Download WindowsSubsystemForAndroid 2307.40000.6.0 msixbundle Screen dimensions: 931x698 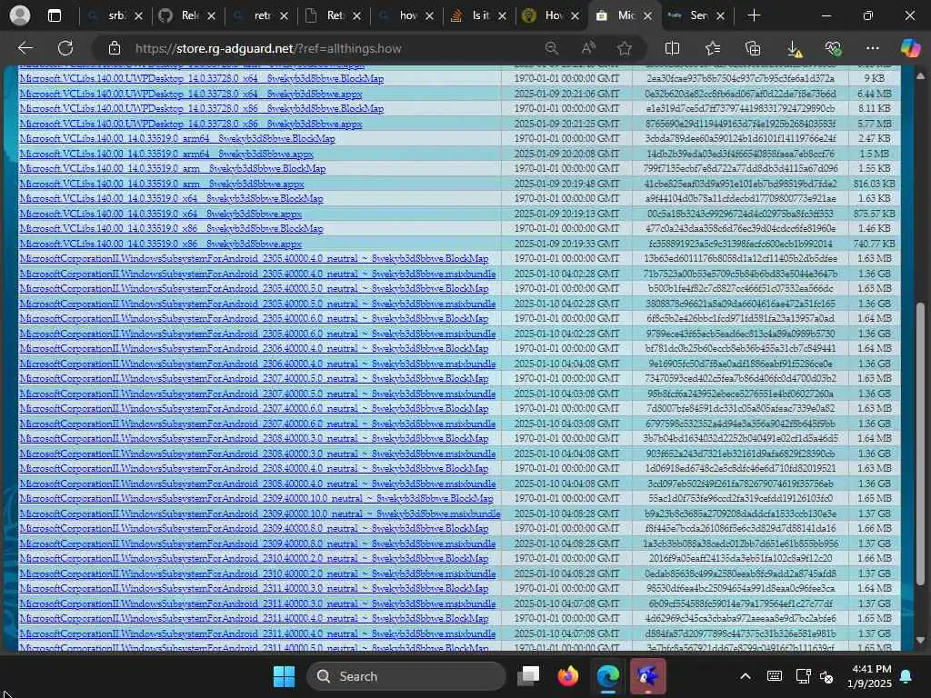(x=257, y=424)
